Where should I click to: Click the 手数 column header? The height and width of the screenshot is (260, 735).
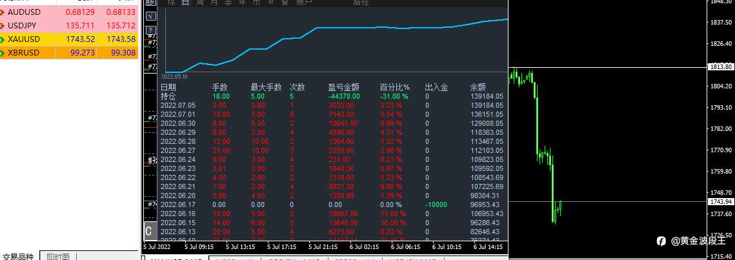(220, 87)
